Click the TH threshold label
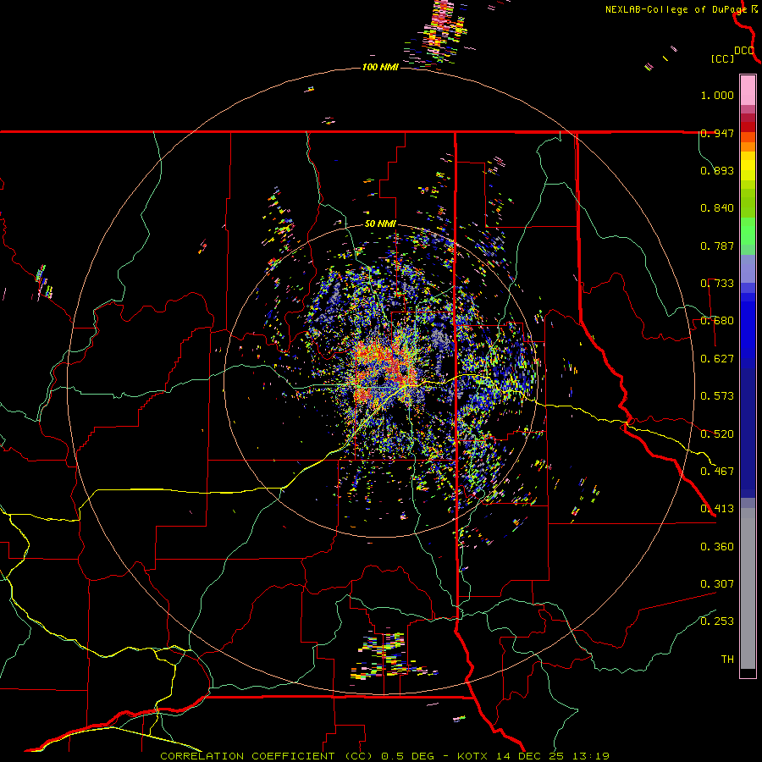 pos(727,660)
